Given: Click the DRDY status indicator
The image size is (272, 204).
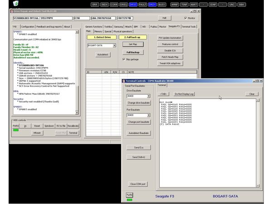Looking at the screenshot, I should 152,5.
